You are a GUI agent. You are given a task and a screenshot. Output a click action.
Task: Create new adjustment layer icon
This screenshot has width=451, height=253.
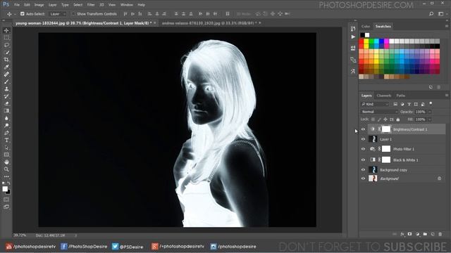click(417, 234)
